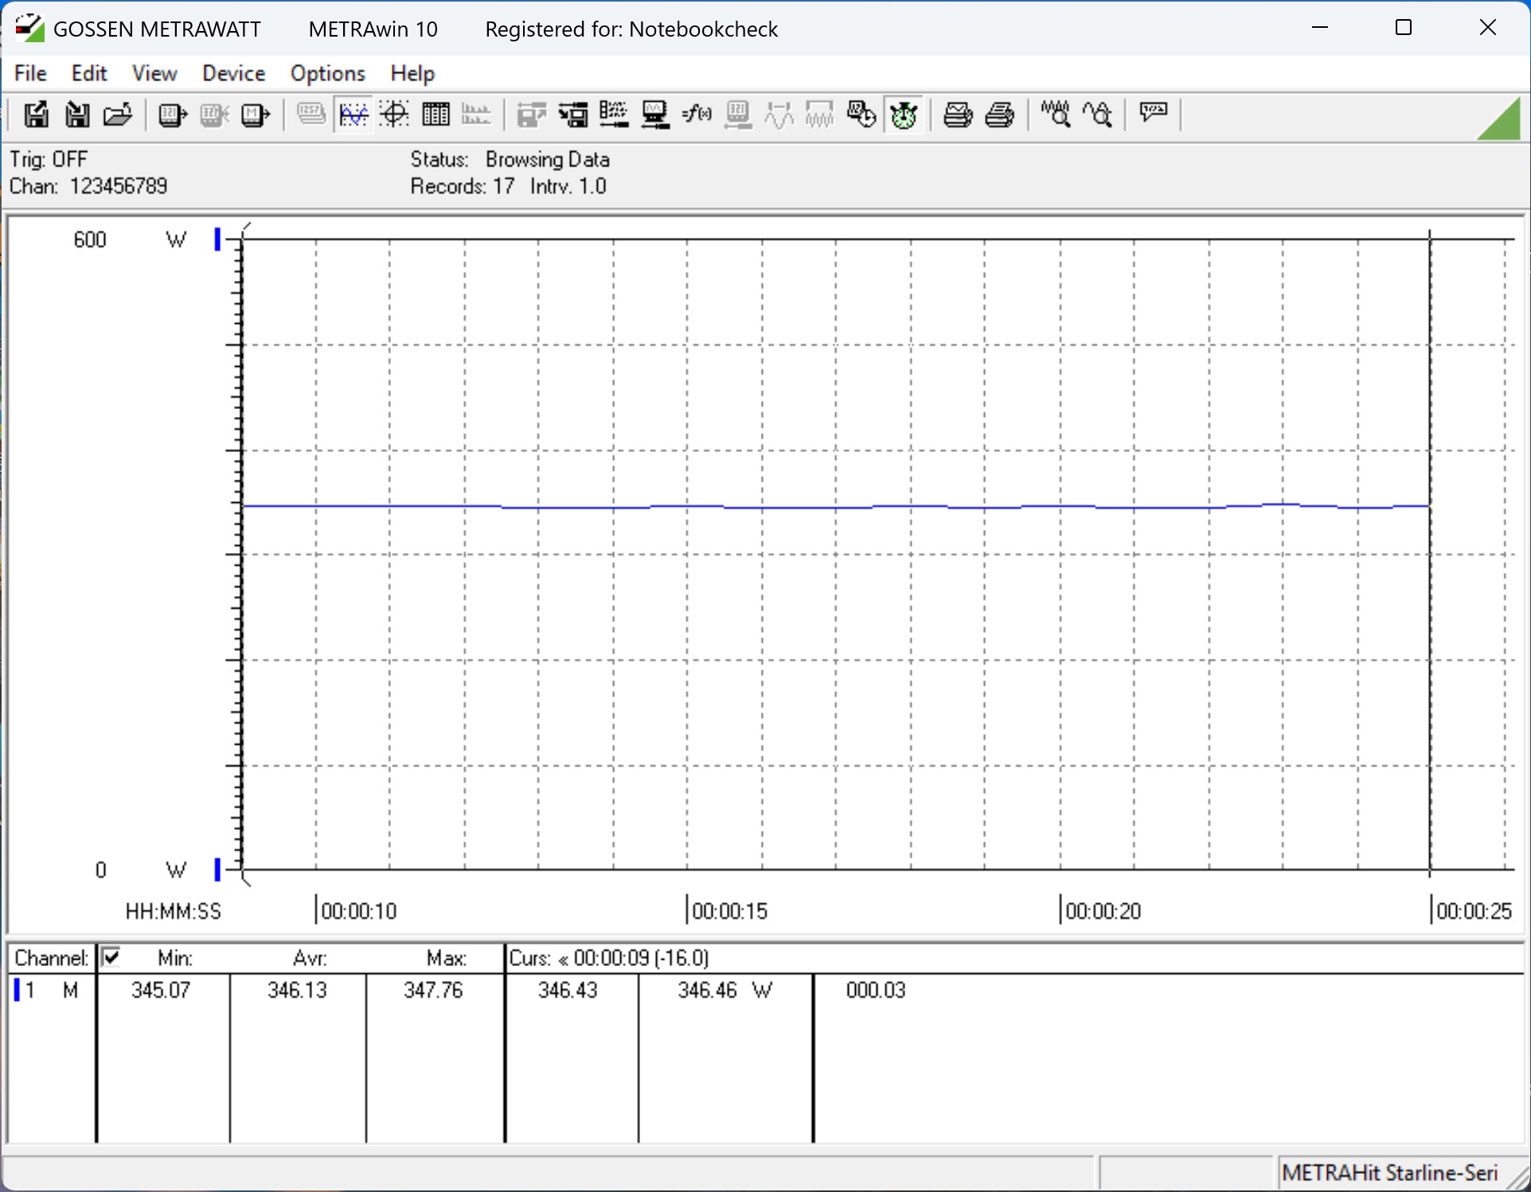This screenshot has height=1192, width=1531.
Task: Click the speech bubble comment icon
Action: click(x=1153, y=114)
